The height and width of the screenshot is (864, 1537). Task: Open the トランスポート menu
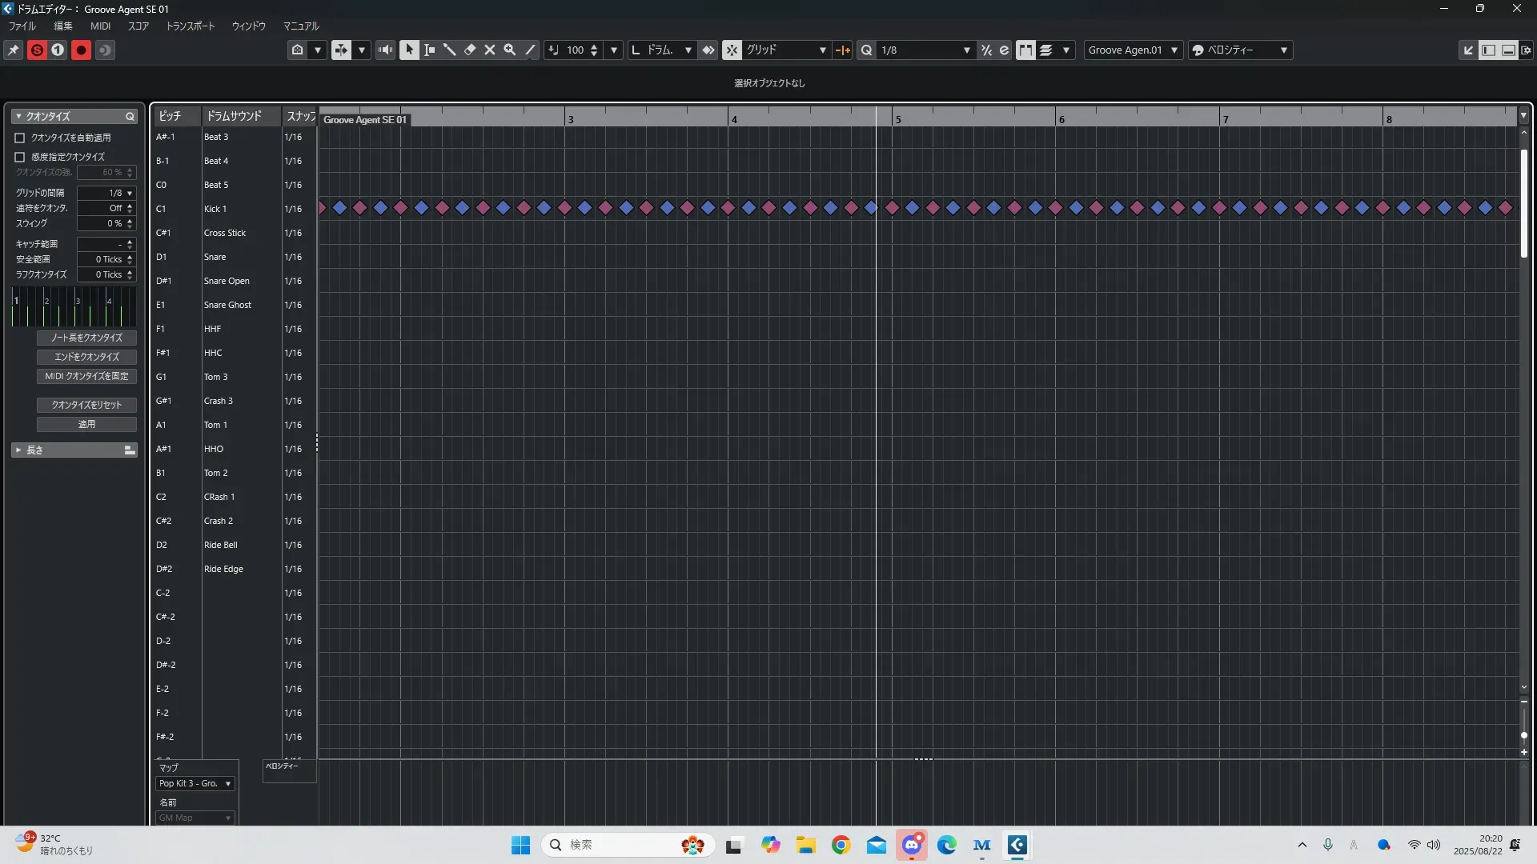click(x=191, y=26)
